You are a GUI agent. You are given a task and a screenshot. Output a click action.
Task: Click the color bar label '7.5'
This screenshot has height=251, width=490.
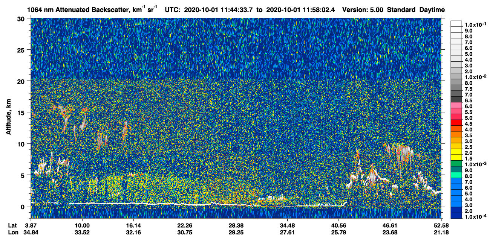coord(469,89)
